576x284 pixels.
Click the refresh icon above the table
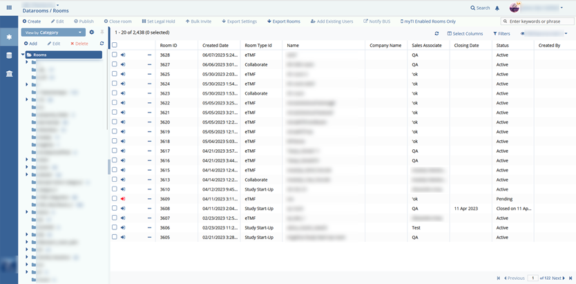pyautogui.click(x=436, y=33)
